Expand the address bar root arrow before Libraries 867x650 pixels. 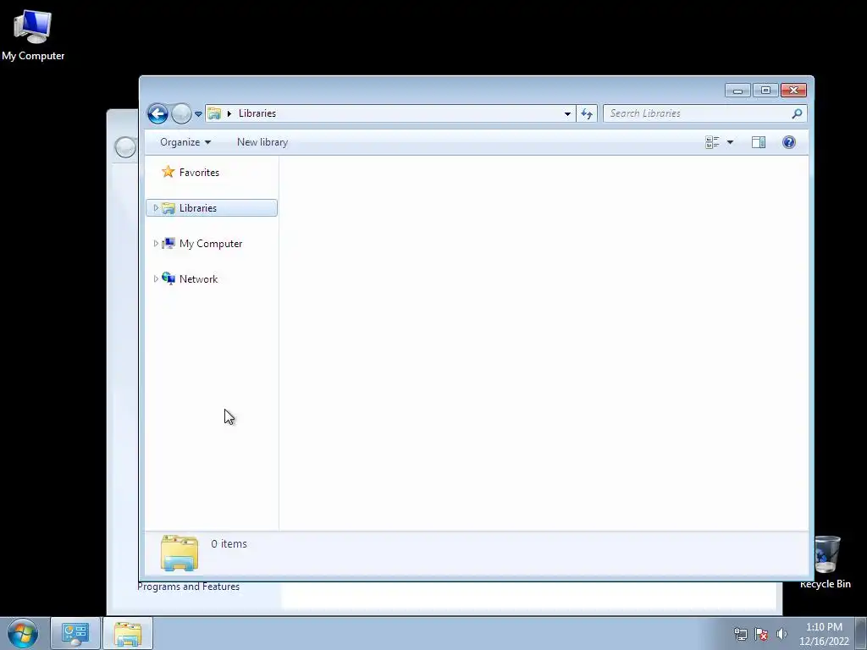tap(229, 114)
